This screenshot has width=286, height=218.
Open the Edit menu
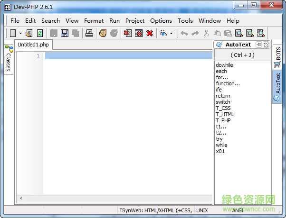[x=30, y=21]
